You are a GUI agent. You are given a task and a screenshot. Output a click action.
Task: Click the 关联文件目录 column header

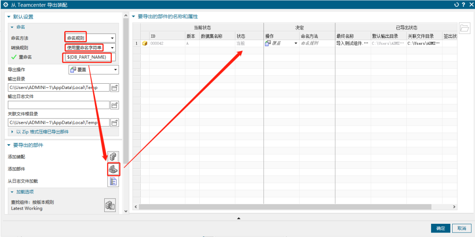(424, 37)
